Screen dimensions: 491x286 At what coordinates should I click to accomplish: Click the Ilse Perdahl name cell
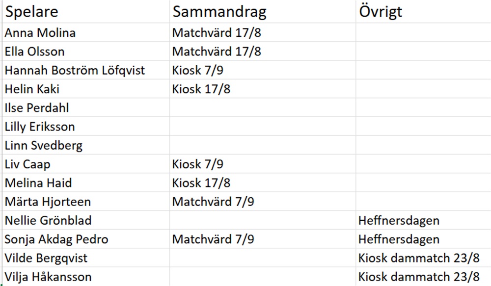pyautogui.click(x=37, y=107)
